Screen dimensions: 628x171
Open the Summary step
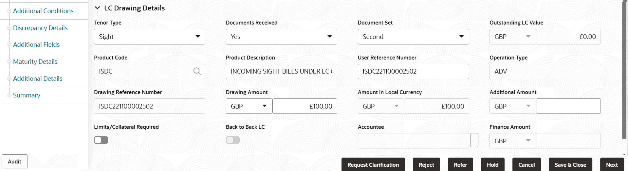pos(27,95)
